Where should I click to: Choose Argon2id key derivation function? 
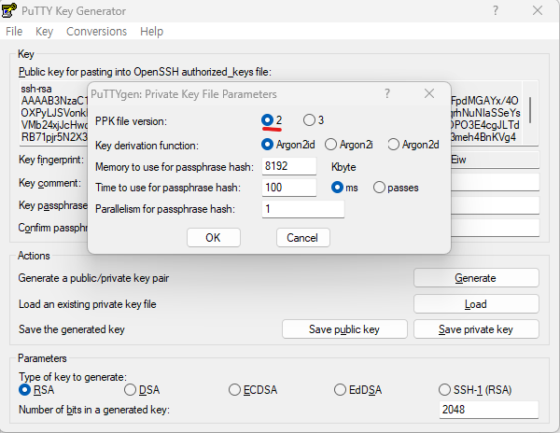tap(287, 145)
